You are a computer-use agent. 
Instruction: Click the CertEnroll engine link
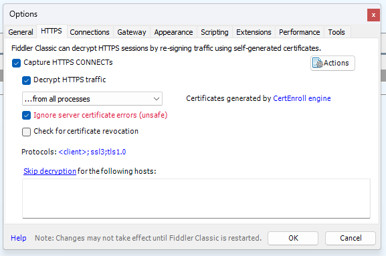click(302, 98)
